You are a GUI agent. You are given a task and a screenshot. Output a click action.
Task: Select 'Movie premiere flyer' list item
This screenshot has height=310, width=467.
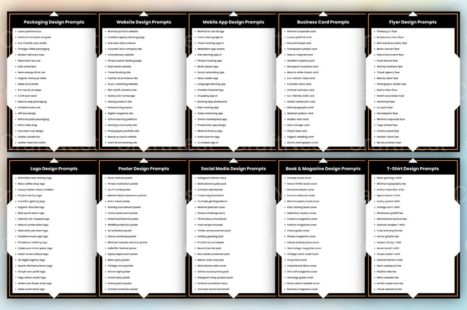tap(389, 143)
